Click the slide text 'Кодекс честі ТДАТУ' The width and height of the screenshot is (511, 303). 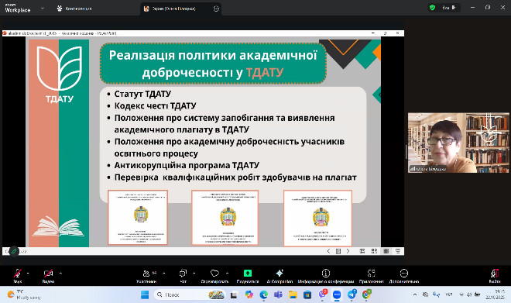pos(155,106)
